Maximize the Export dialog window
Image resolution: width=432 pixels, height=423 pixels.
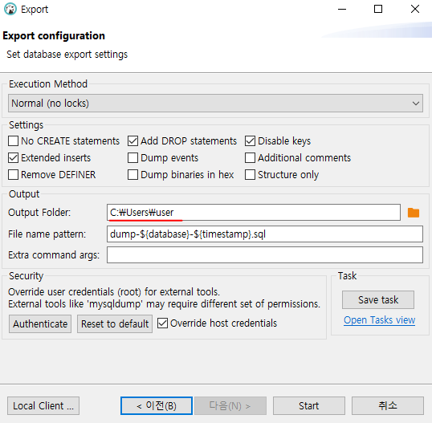[378, 9]
